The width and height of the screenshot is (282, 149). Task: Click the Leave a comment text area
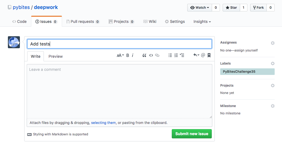(x=119, y=91)
